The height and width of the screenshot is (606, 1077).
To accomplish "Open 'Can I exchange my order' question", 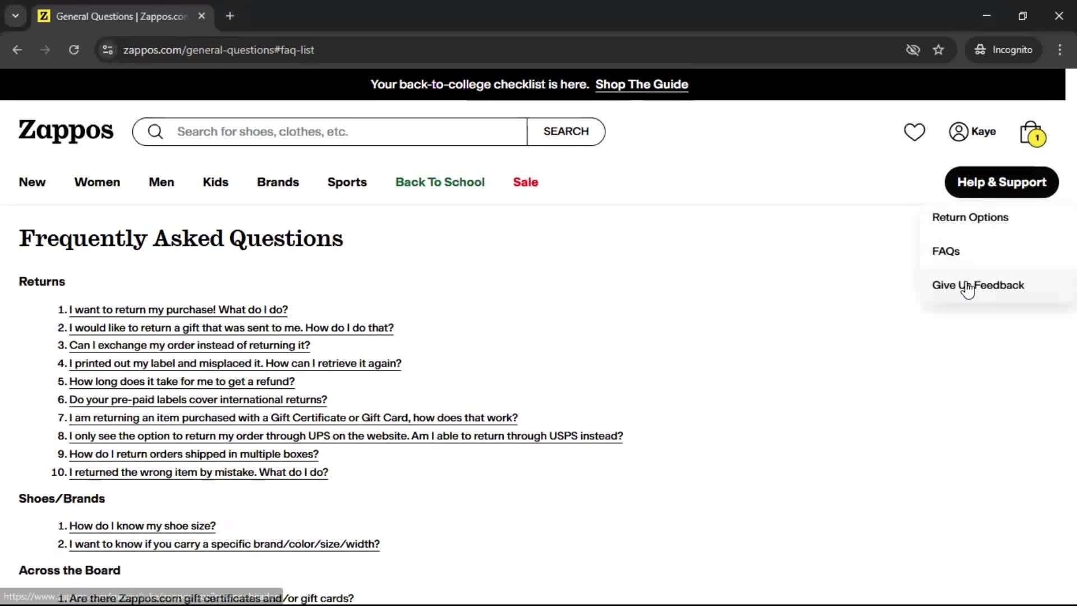I will [x=190, y=346].
